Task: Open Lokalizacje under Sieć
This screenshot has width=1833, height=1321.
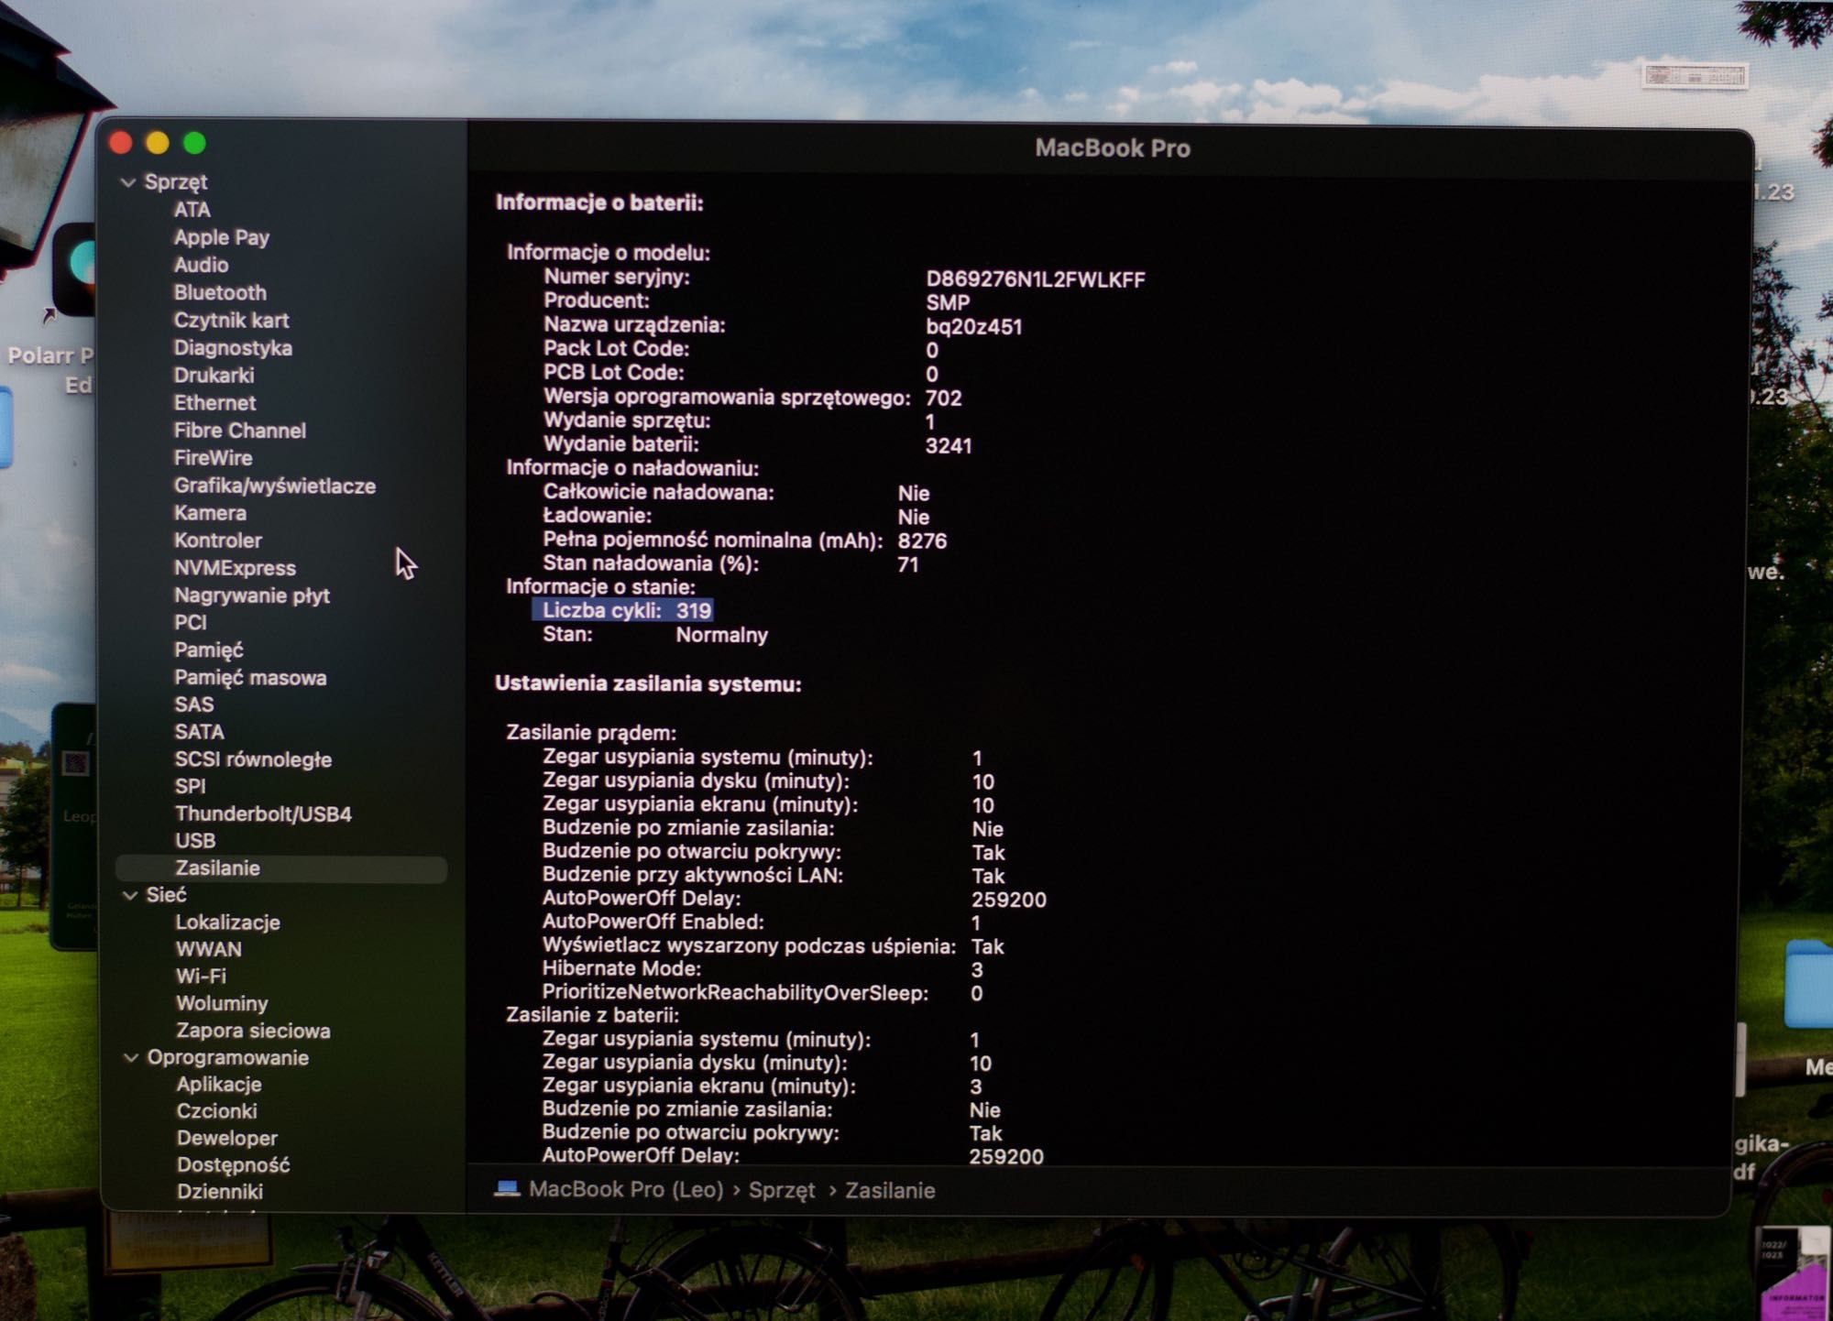Action: [x=227, y=923]
